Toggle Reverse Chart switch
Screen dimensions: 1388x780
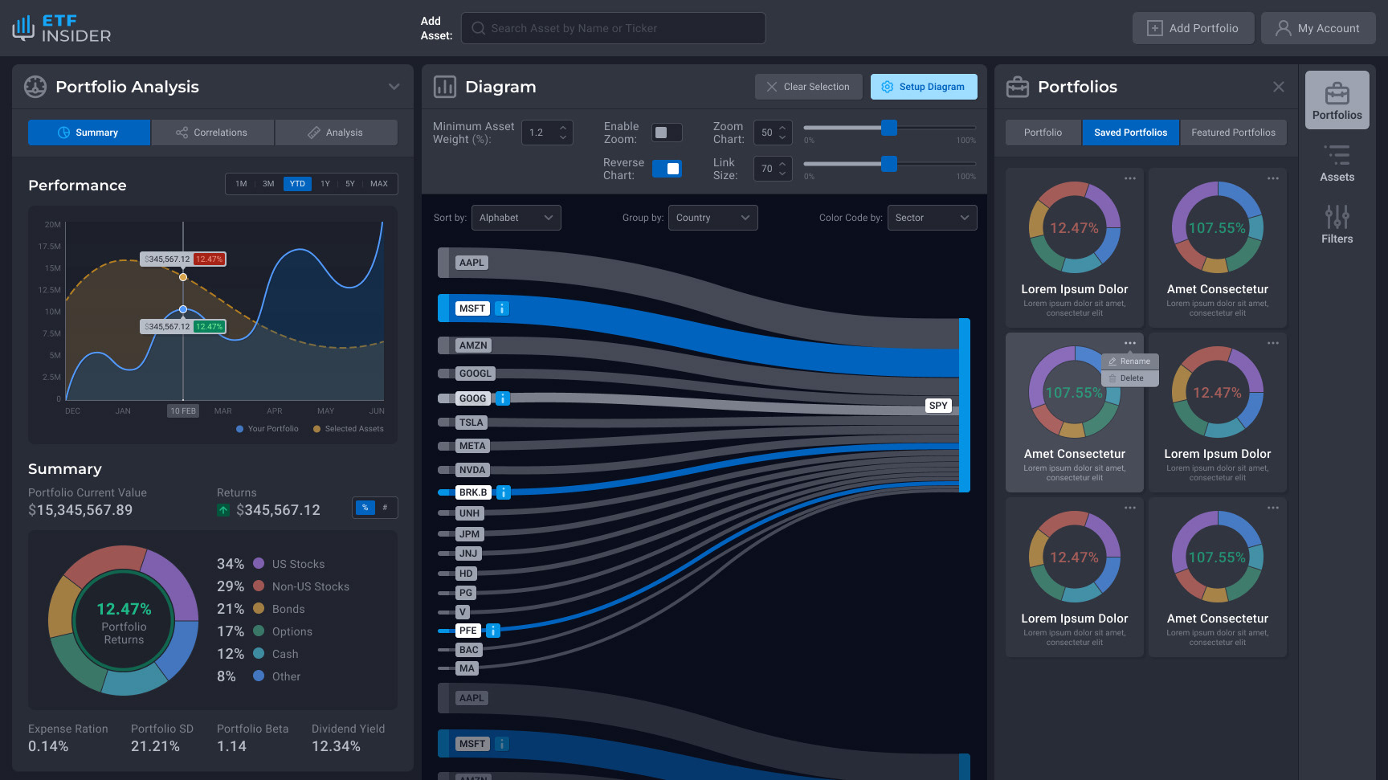[667, 169]
